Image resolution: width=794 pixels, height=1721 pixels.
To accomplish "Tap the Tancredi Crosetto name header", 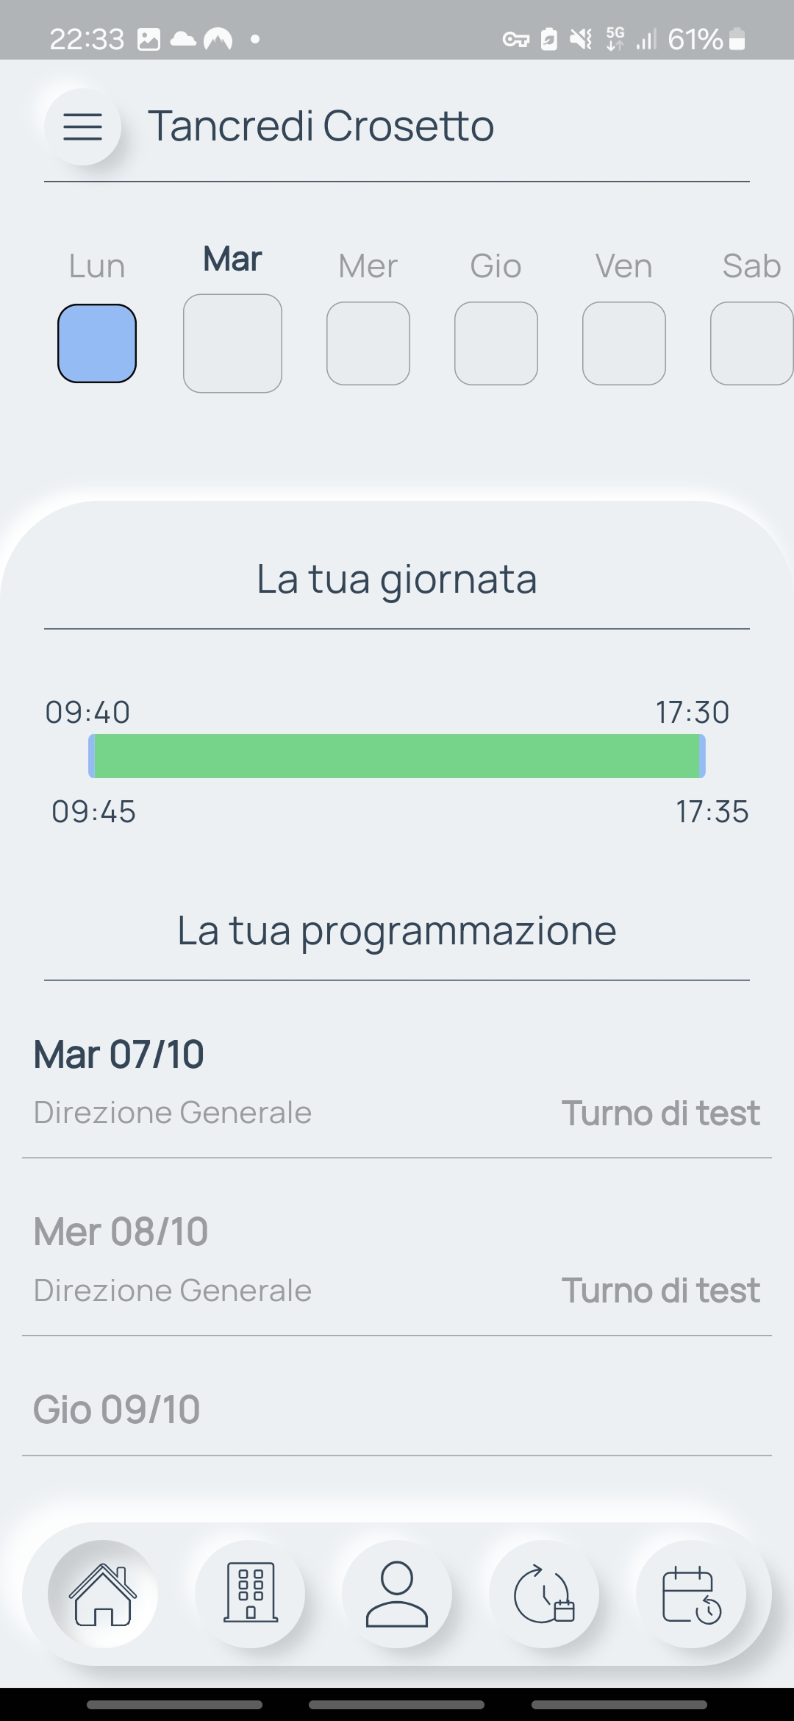I will coord(321,127).
